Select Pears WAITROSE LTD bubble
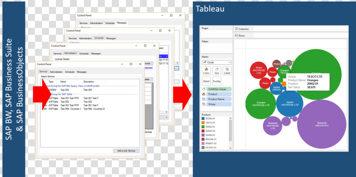Screen dimensions: 356x177 259,70
